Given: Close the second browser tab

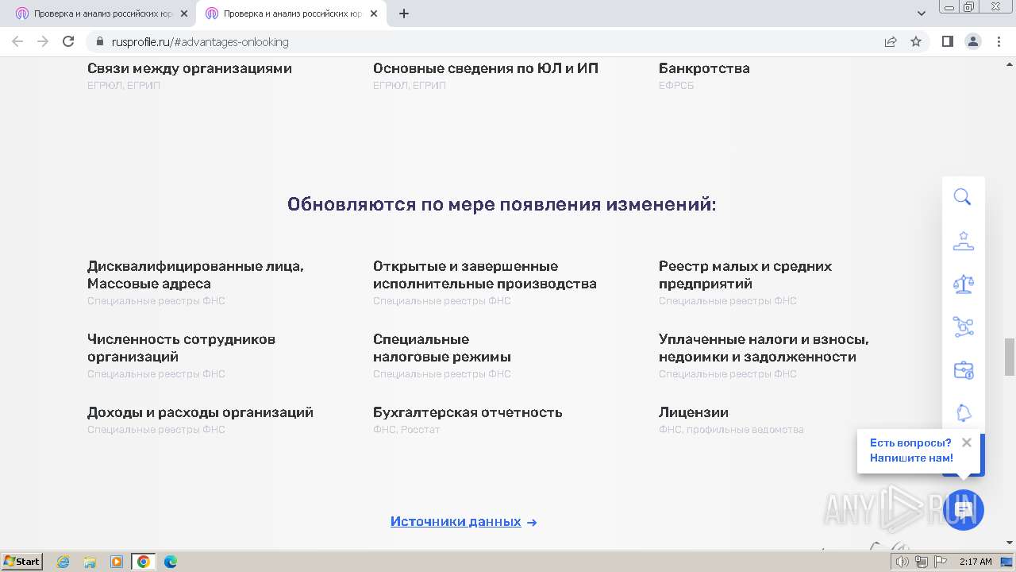Looking at the screenshot, I should [374, 14].
